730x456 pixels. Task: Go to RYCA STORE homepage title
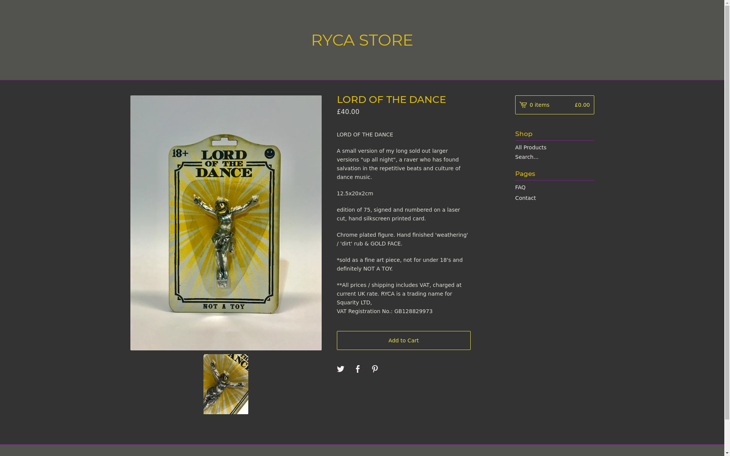click(362, 40)
